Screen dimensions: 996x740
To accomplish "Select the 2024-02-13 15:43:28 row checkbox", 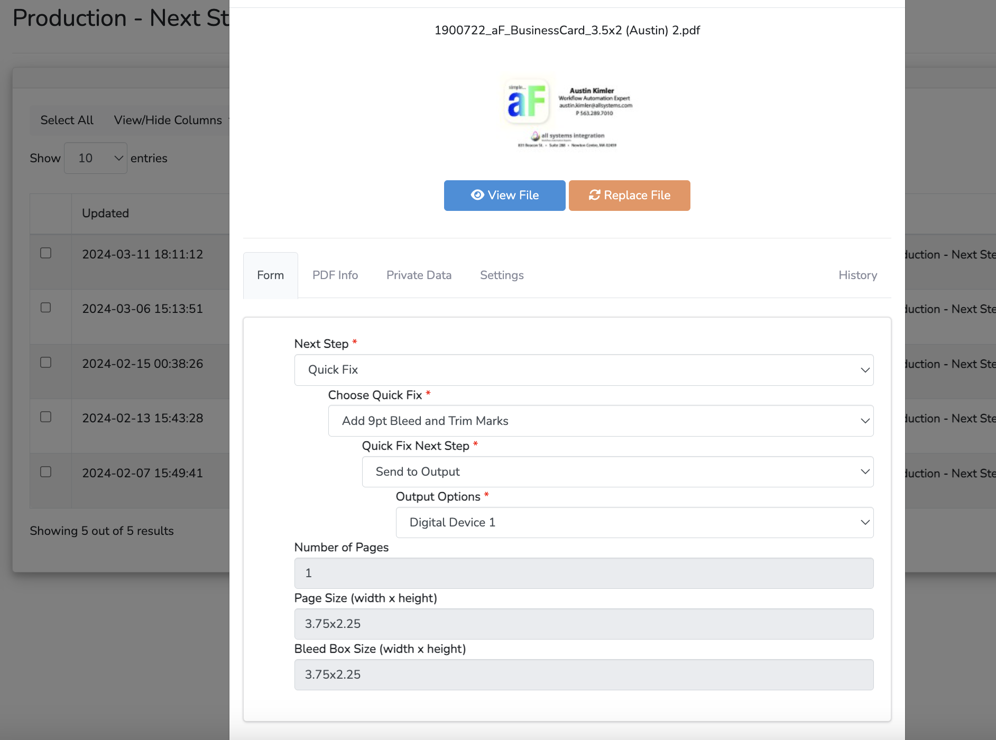I will tap(46, 417).
